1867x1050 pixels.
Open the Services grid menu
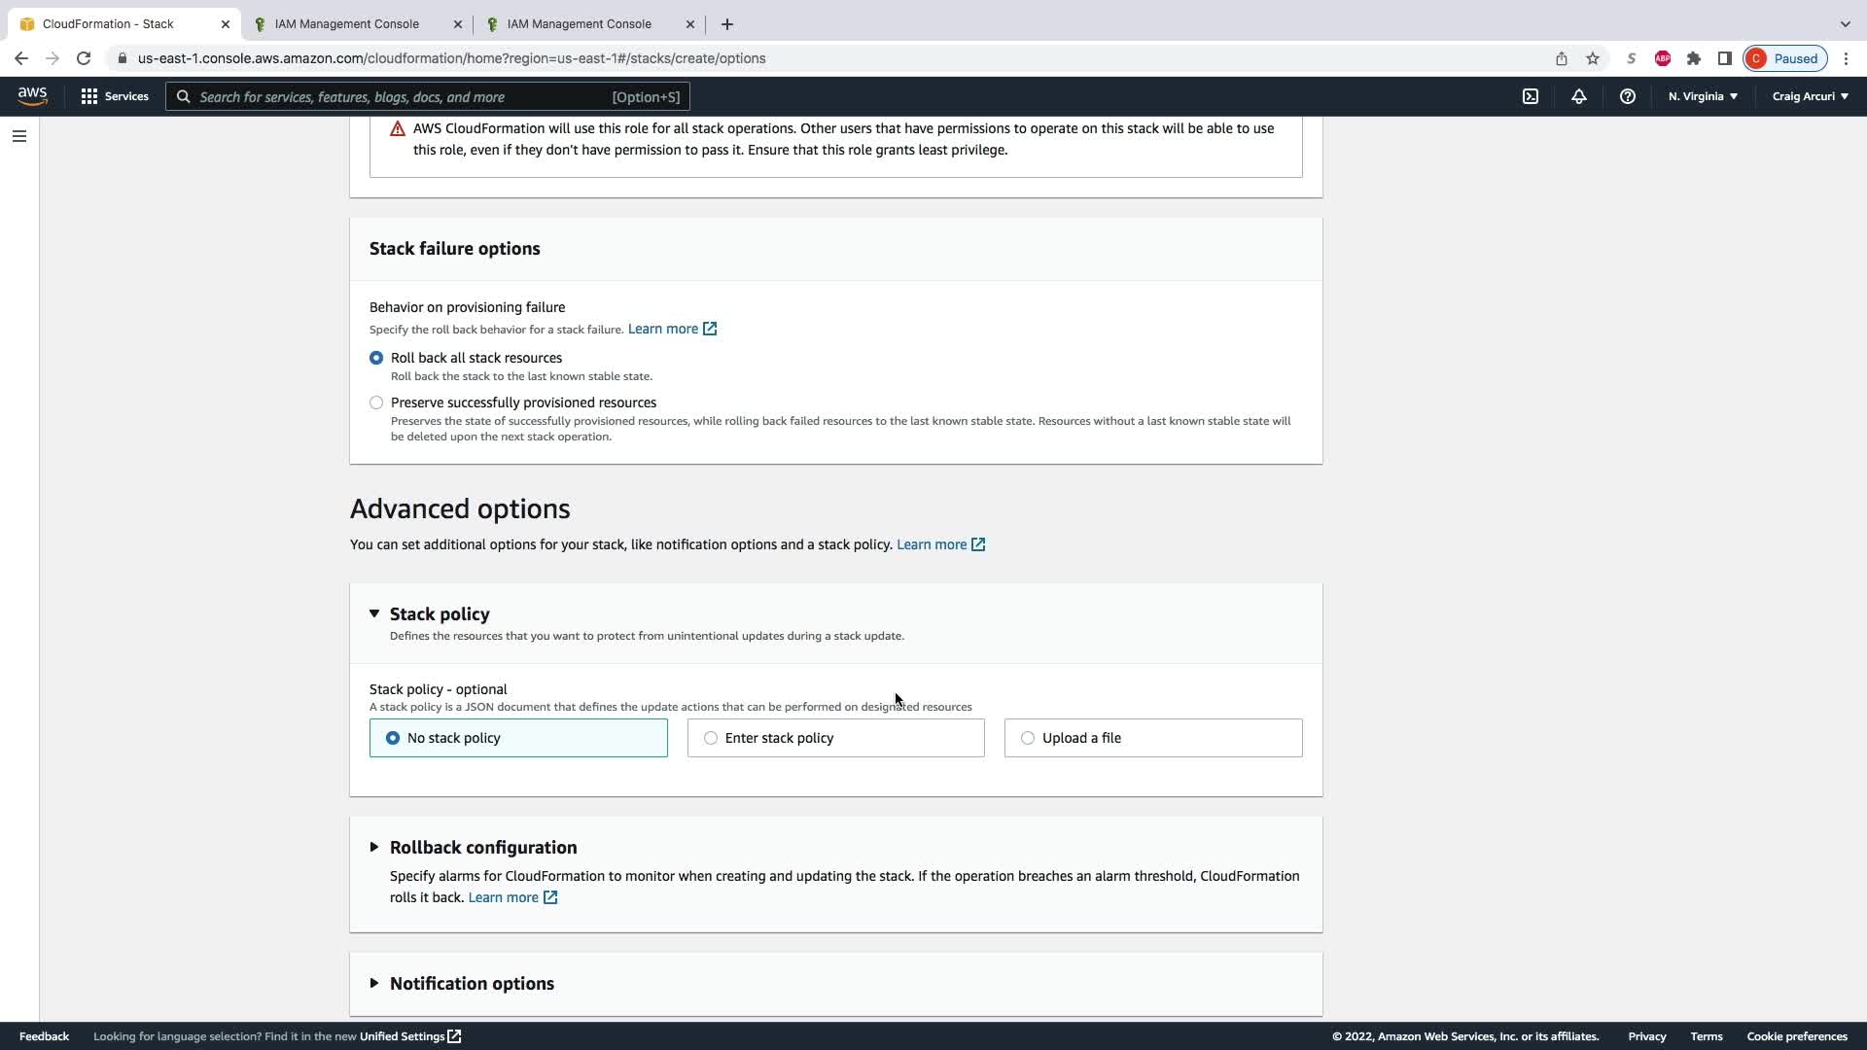tap(115, 96)
